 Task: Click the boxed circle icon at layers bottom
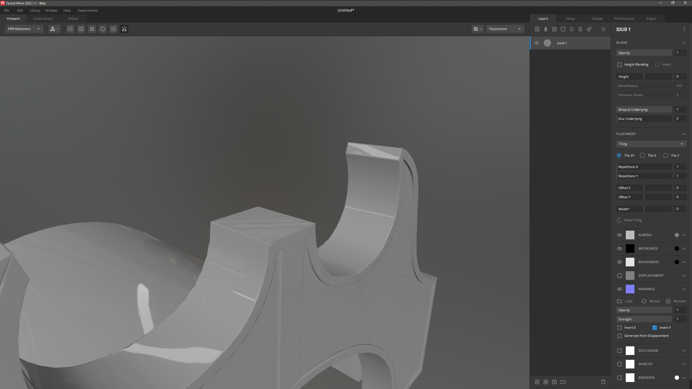click(537, 382)
